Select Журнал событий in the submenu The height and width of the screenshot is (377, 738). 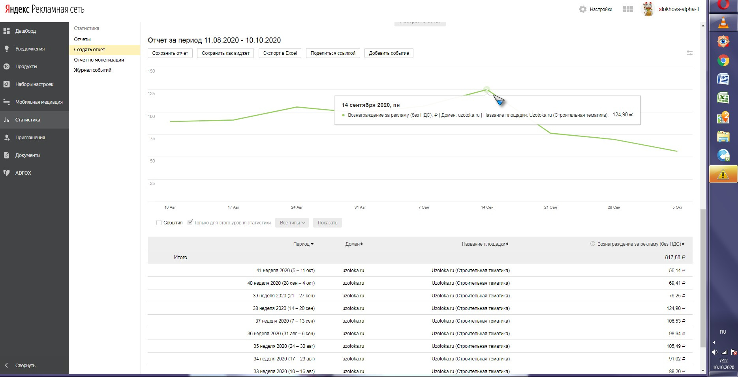(92, 70)
